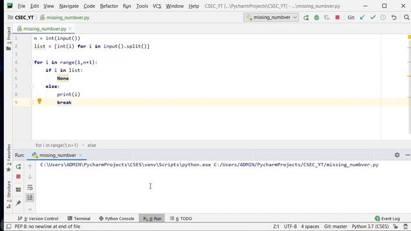
Task: Click the 'else' breadcrumb
Action: pos(91,145)
